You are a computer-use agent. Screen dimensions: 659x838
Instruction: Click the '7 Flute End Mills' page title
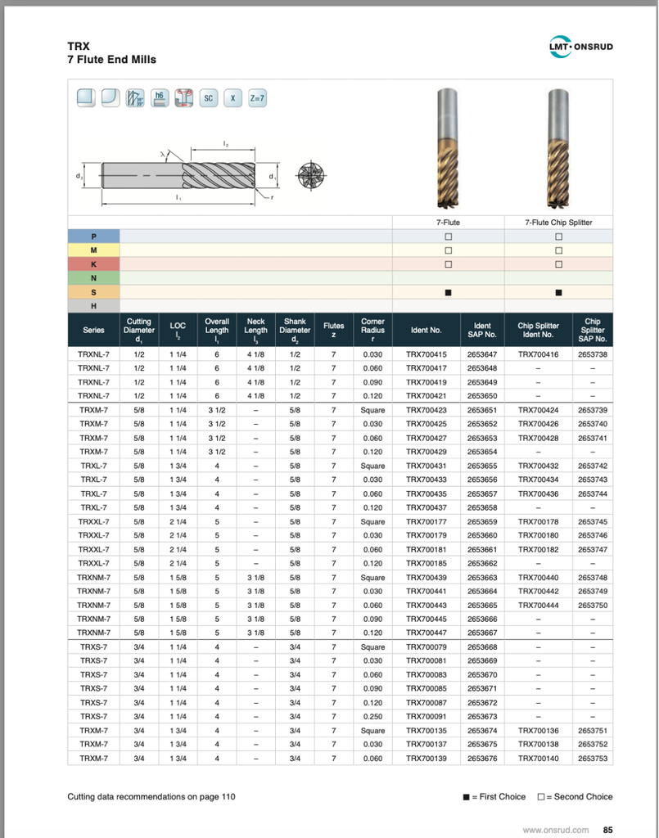[x=111, y=59]
